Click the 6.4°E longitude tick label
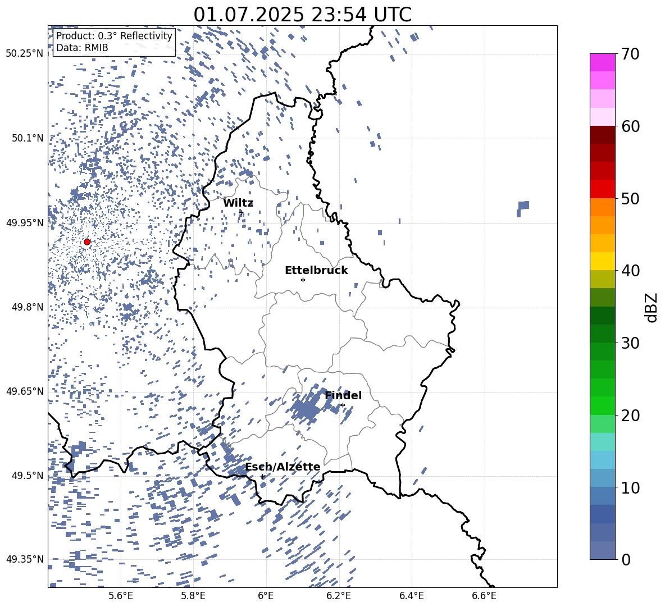The image size is (665, 607). click(411, 596)
